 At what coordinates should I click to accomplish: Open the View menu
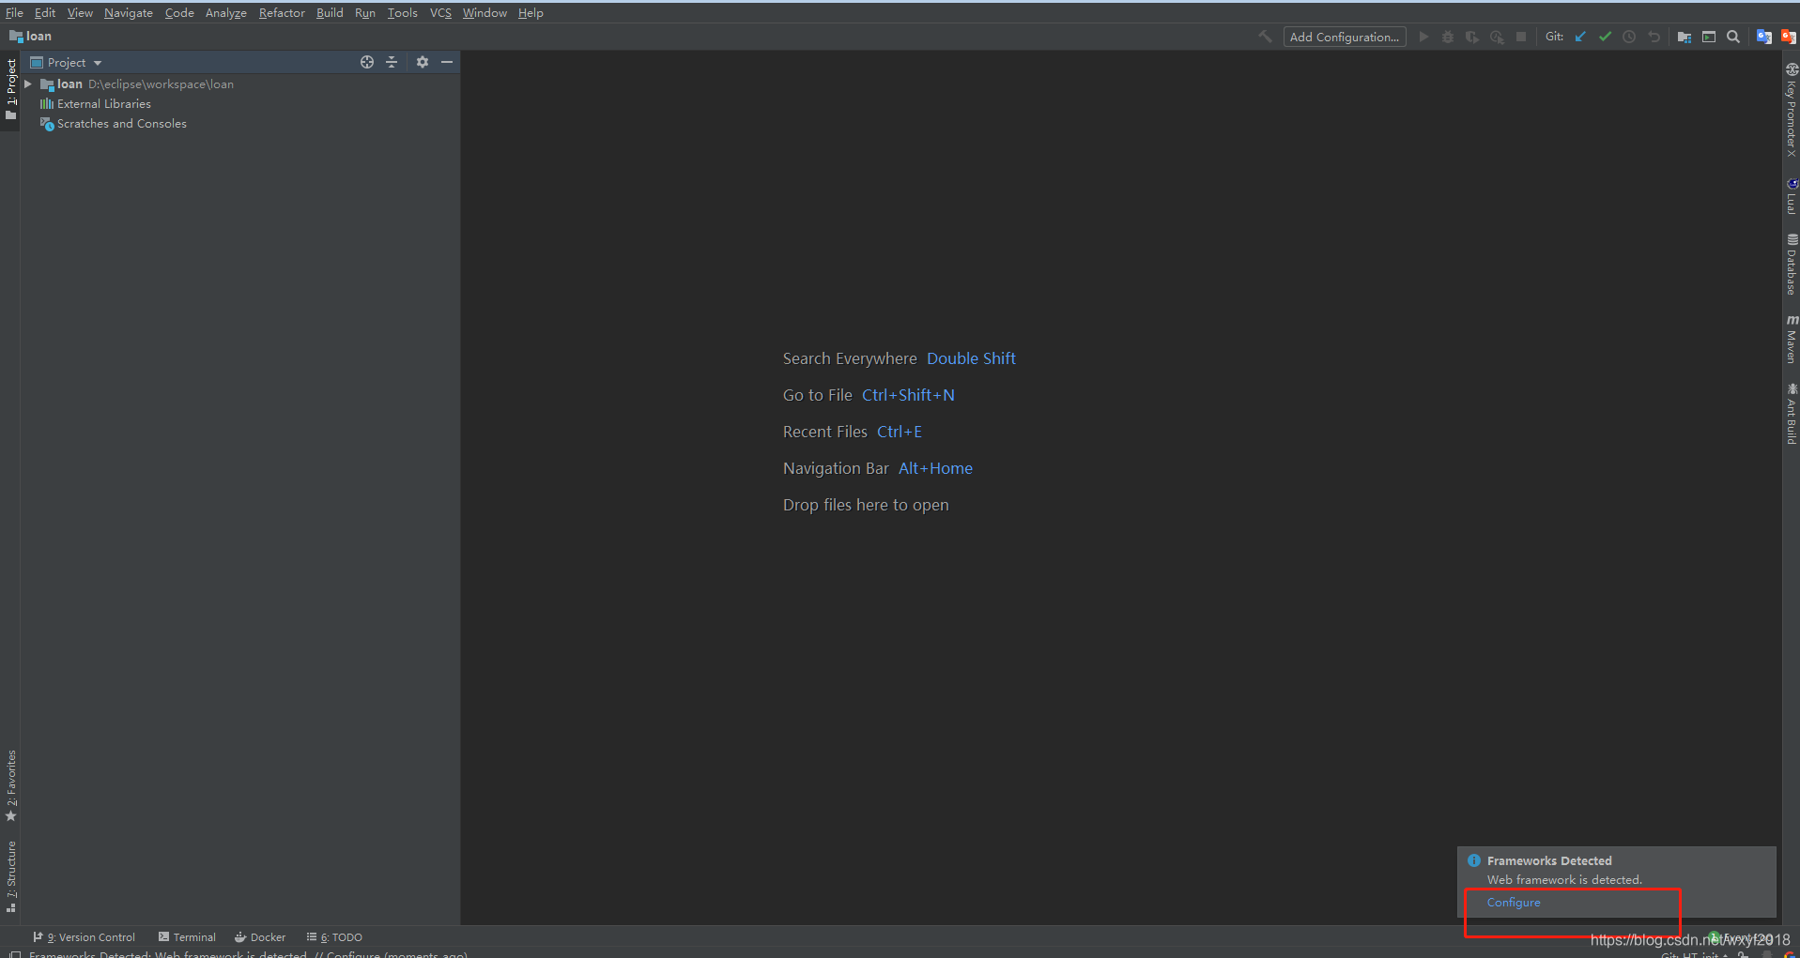80,12
